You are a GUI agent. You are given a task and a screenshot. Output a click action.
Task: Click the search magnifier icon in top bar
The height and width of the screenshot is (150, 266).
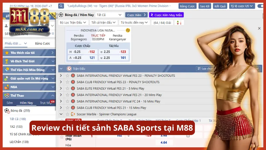pos(61,6)
